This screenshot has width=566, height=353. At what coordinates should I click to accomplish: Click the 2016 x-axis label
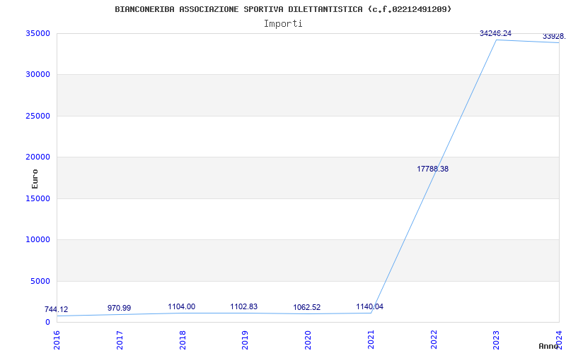[x=57, y=340]
